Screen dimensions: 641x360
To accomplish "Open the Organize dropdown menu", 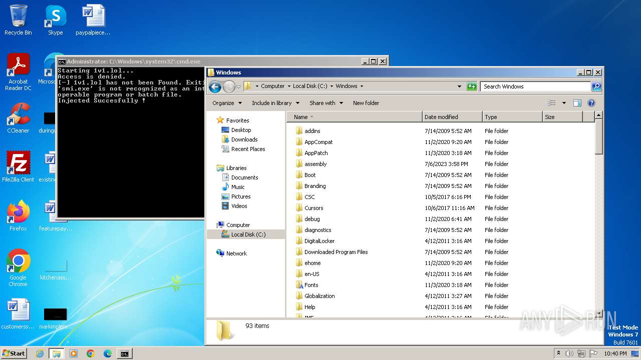I will [227, 103].
